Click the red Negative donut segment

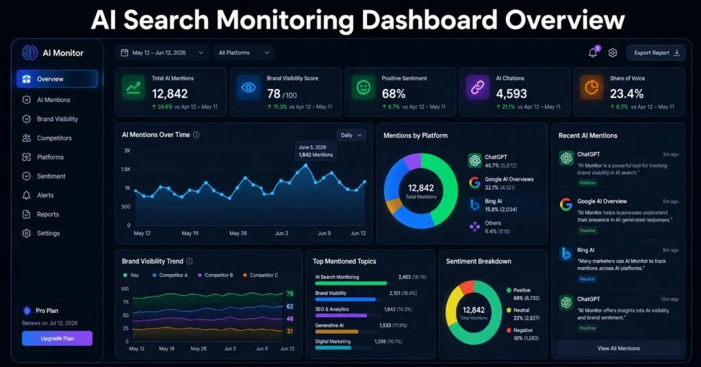click(467, 286)
